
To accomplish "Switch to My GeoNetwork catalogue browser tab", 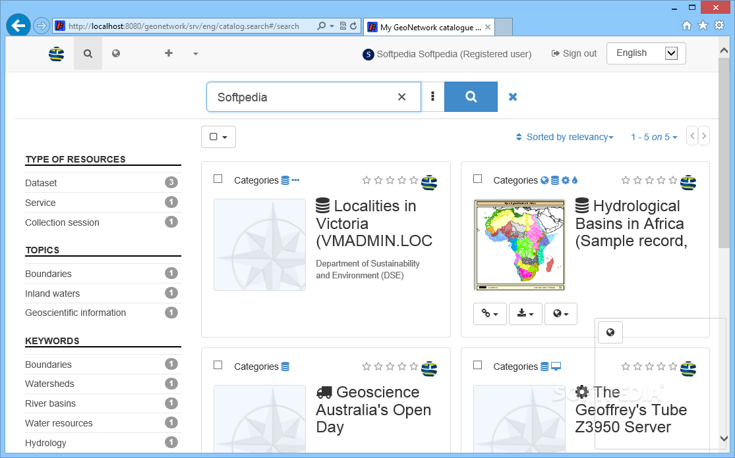I will 428,27.
